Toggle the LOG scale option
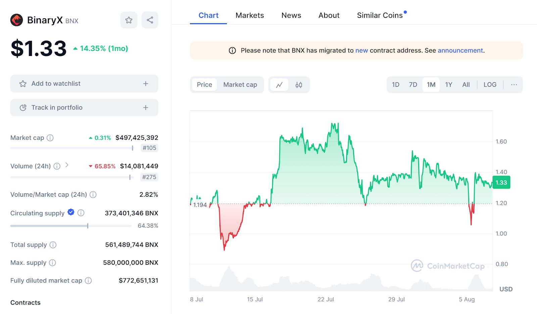Image resolution: width=537 pixels, height=314 pixels. click(490, 85)
